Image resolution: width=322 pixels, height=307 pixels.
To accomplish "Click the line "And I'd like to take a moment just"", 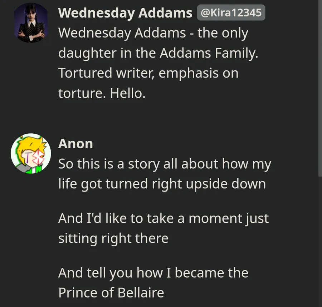I will click(x=163, y=218).
